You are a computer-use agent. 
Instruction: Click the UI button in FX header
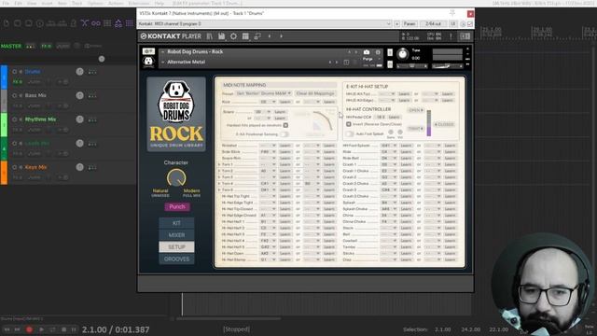pyautogui.click(x=452, y=23)
